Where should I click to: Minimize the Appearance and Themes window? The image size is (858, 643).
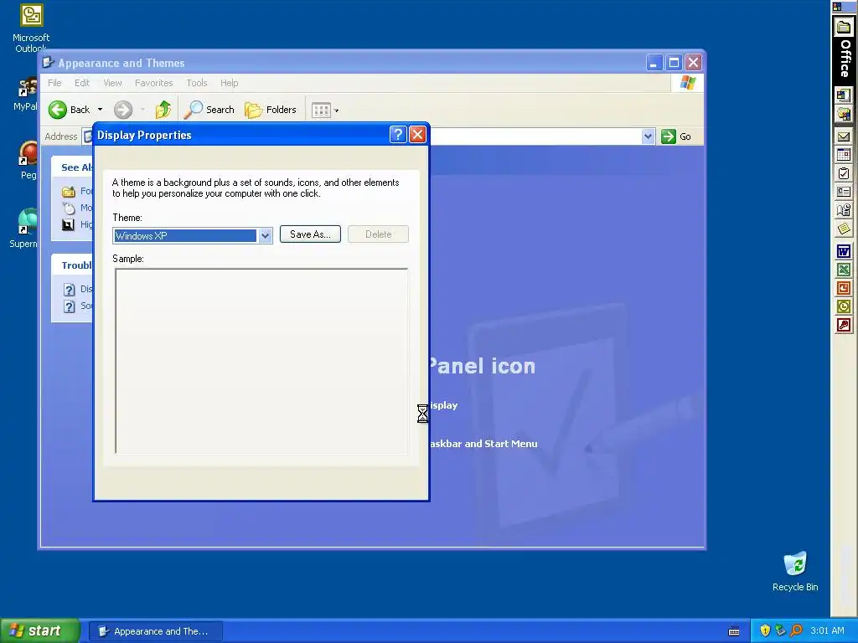[x=654, y=63]
